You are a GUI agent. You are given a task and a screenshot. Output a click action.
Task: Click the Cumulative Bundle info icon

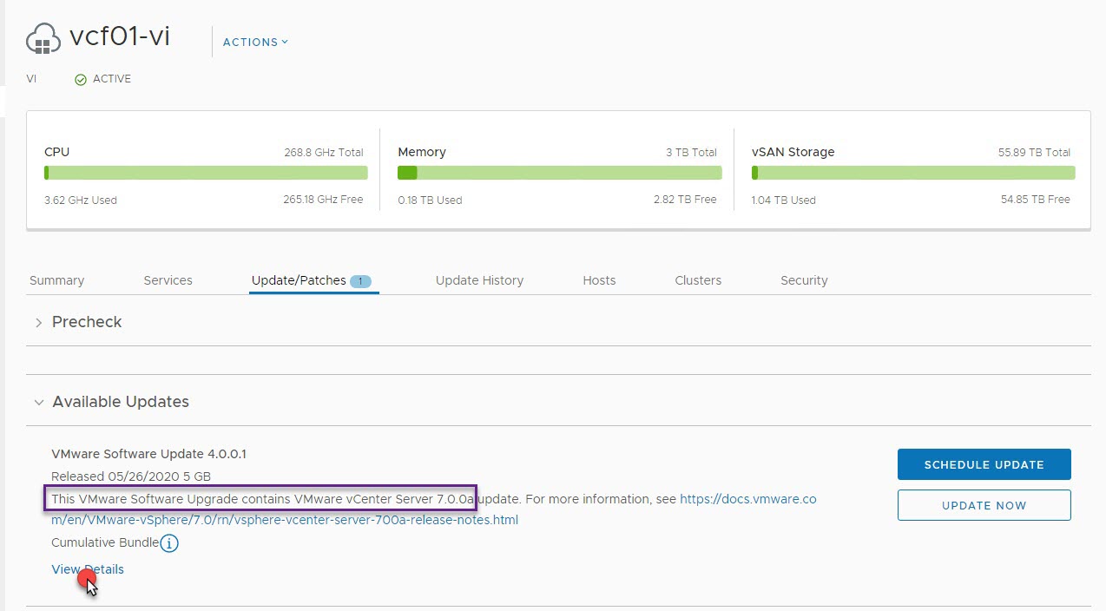(x=169, y=543)
